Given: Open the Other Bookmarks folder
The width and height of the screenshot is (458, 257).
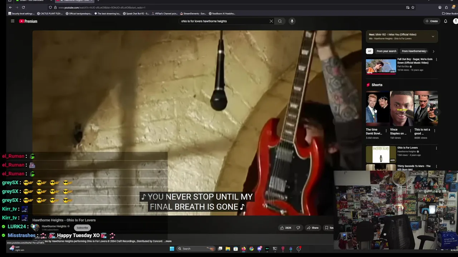Looking at the screenshot, I should tap(450, 14).
